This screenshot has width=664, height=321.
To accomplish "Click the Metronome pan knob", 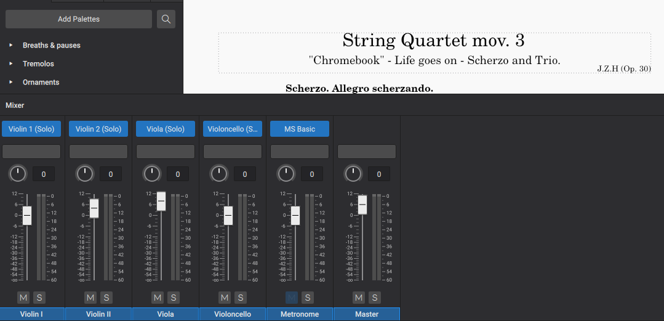I will tap(286, 174).
